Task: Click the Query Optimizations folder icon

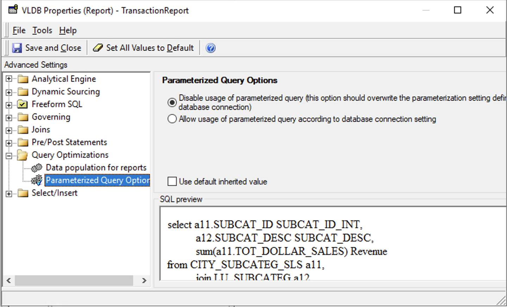Action: click(23, 155)
